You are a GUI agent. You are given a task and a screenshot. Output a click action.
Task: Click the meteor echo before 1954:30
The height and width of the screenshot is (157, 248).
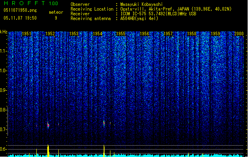tap(104, 124)
